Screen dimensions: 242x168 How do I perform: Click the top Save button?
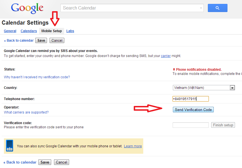tap(41, 41)
